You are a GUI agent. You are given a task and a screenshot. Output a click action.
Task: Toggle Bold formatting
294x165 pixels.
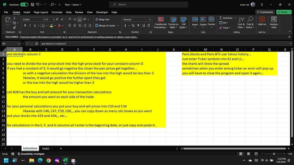pyautogui.click(x=25, y=25)
